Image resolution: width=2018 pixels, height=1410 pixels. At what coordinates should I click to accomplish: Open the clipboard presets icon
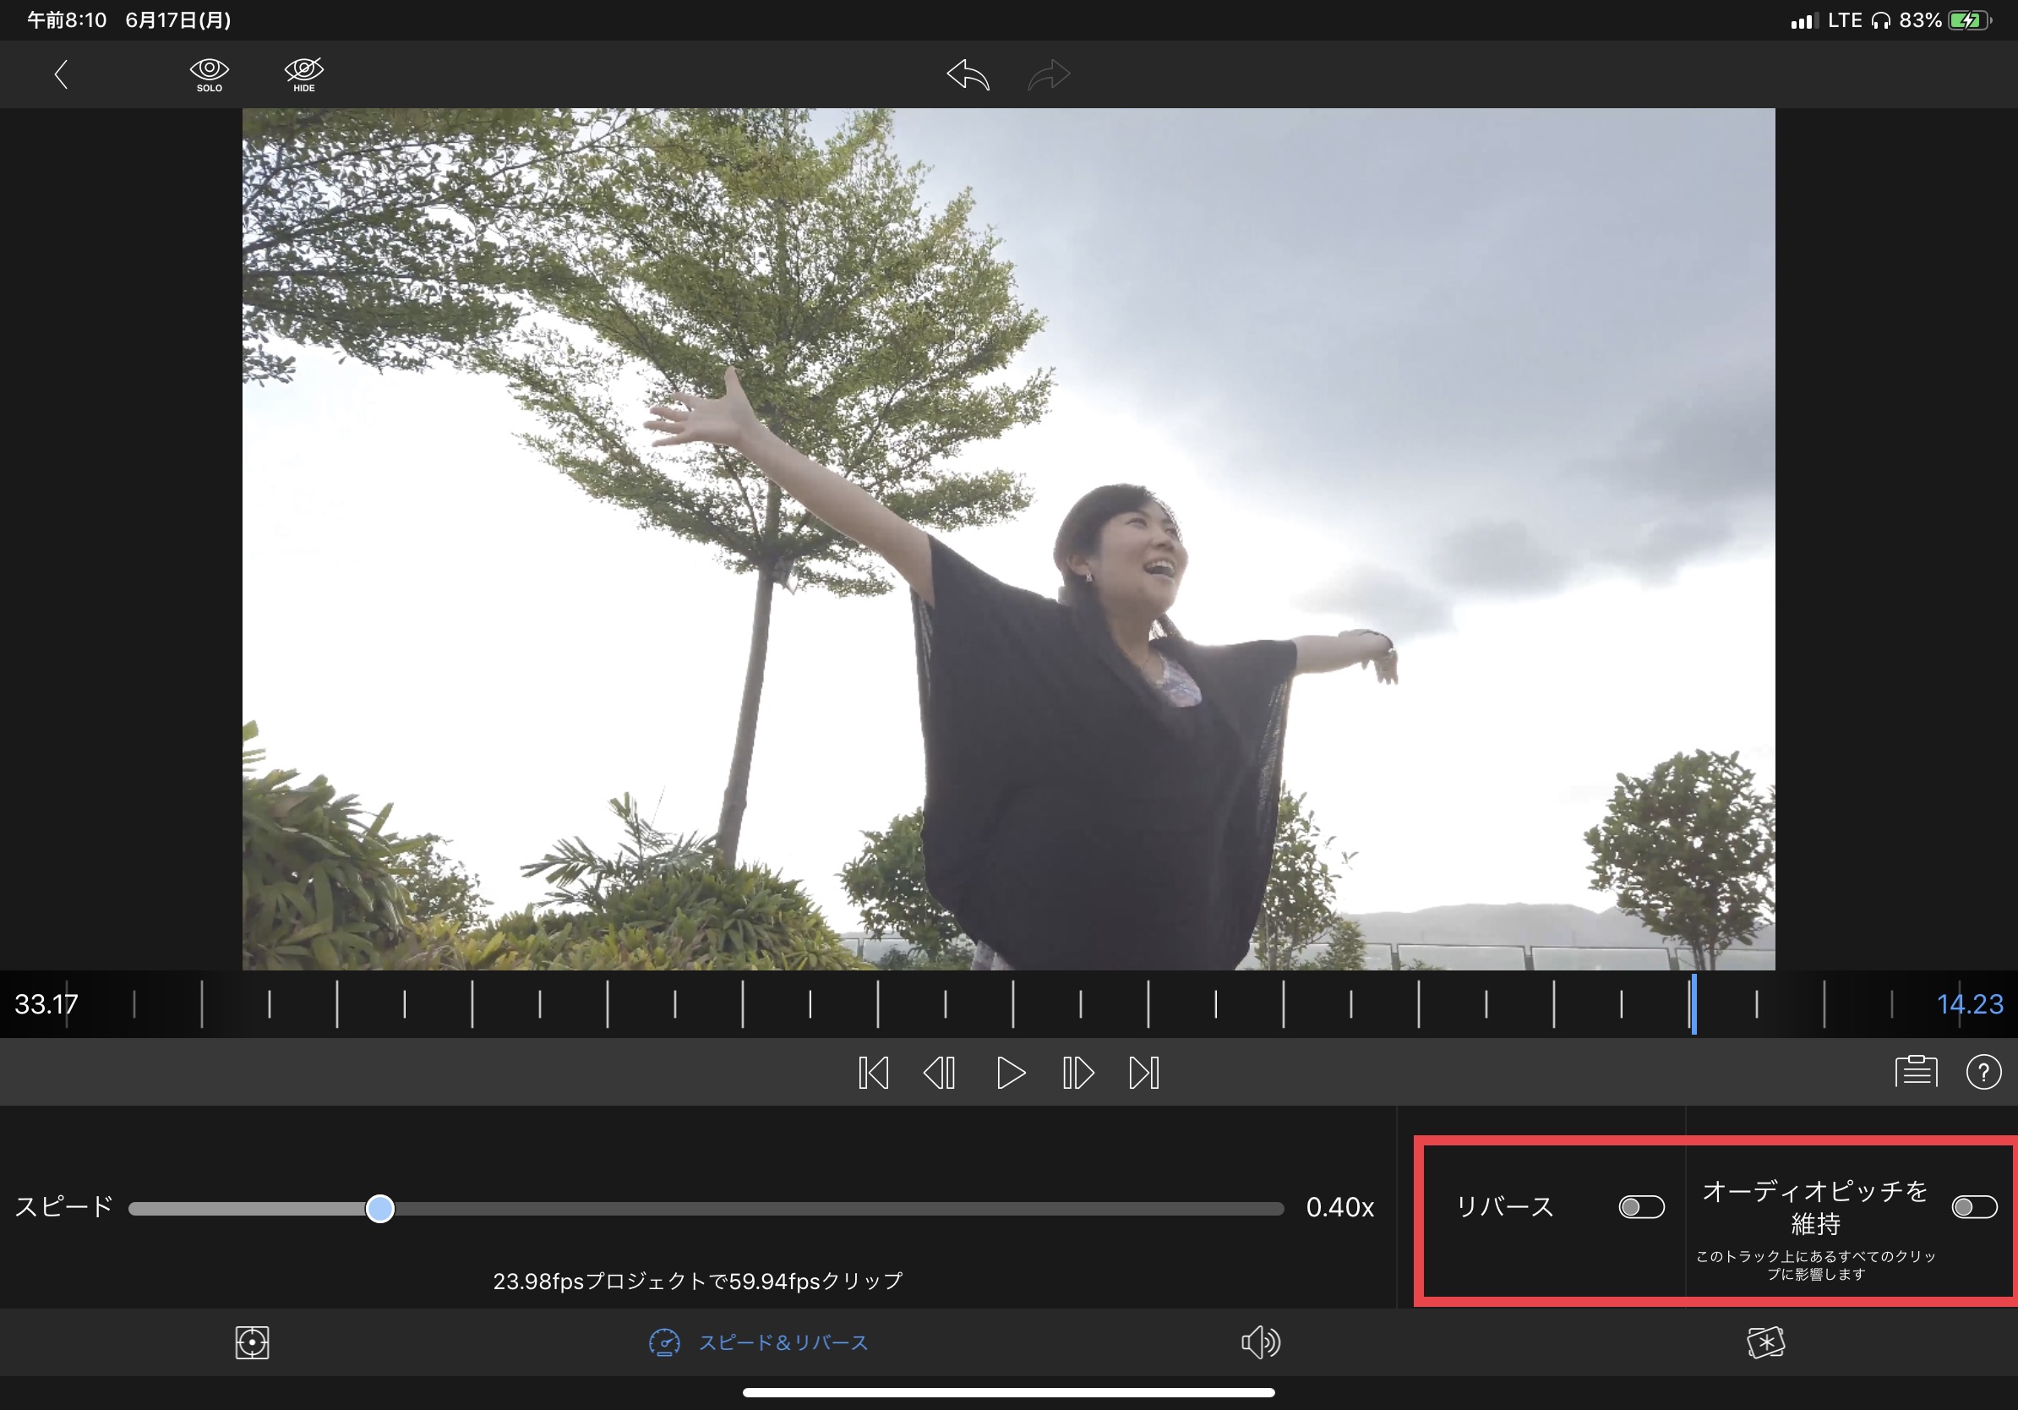point(1916,1072)
